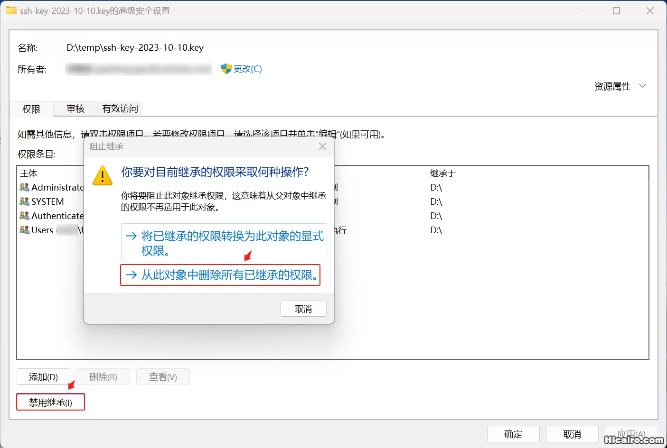Click the 继承于 column header

coord(443,173)
